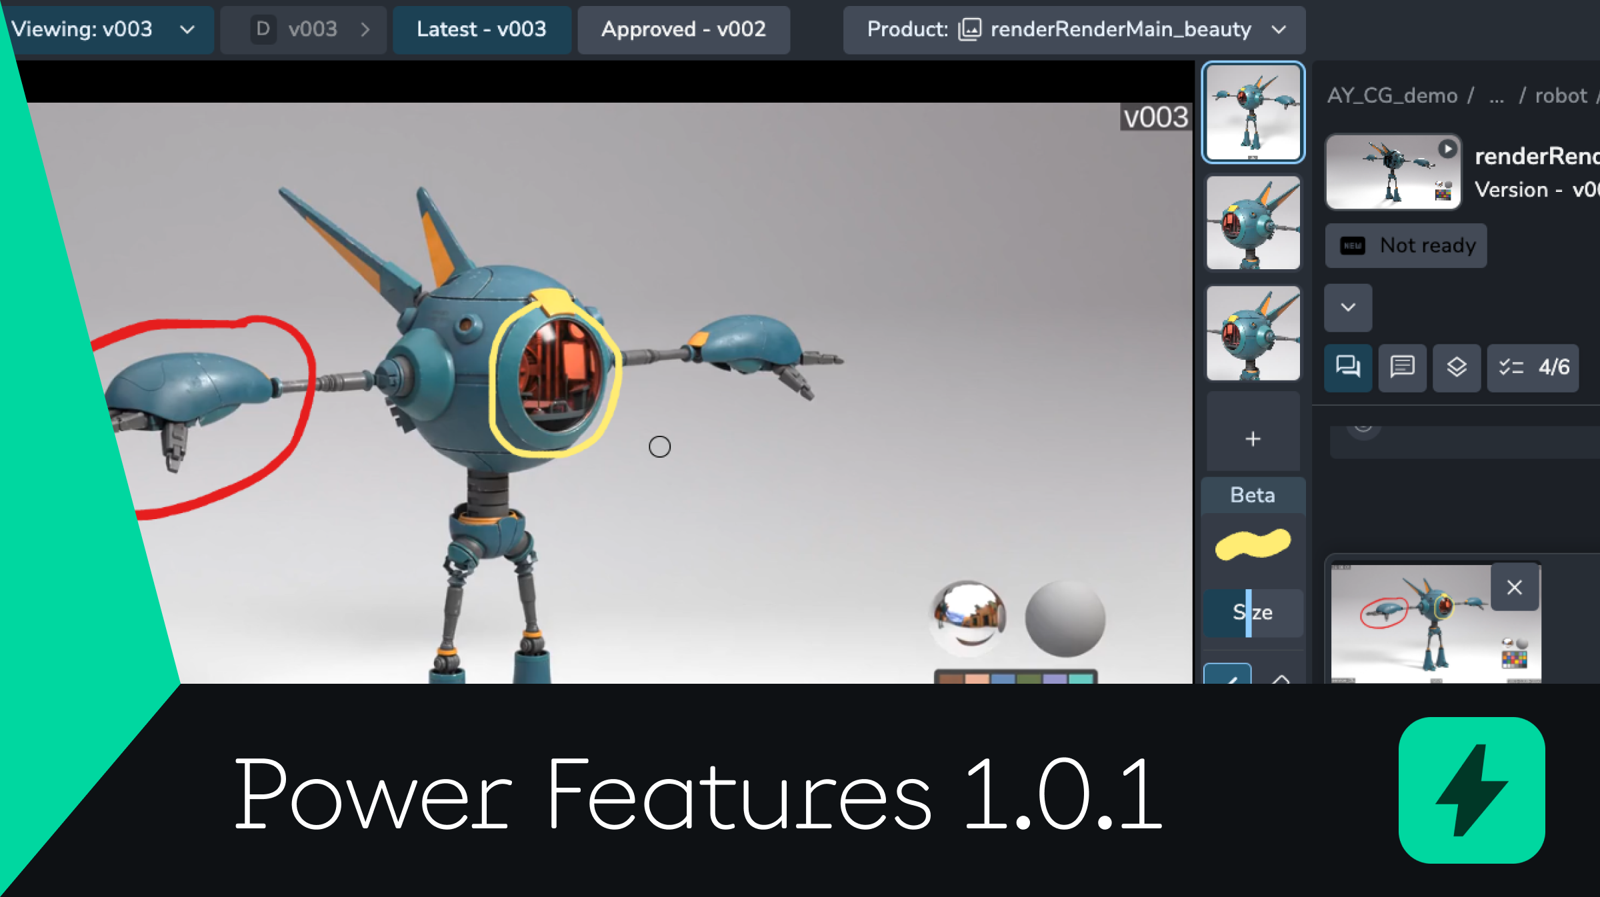Click the robot breadcrumb folder

[x=1560, y=96]
